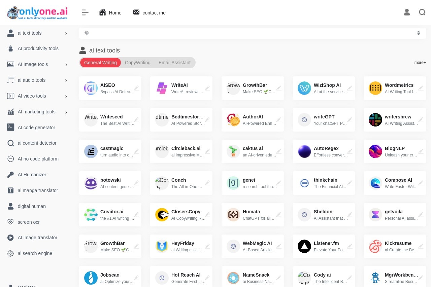The height and width of the screenshot is (287, 431).
Task: Click the caktus ai cactus icon
Action: [x=233, y=151]
